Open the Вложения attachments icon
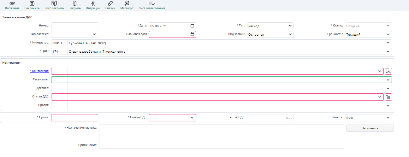The width and height of the screenshot is (409, 157). pos(12,3)
